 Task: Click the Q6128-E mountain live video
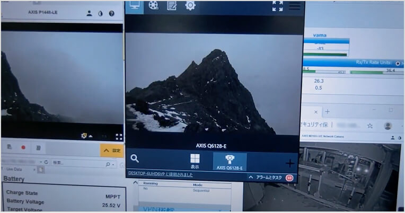213,84
